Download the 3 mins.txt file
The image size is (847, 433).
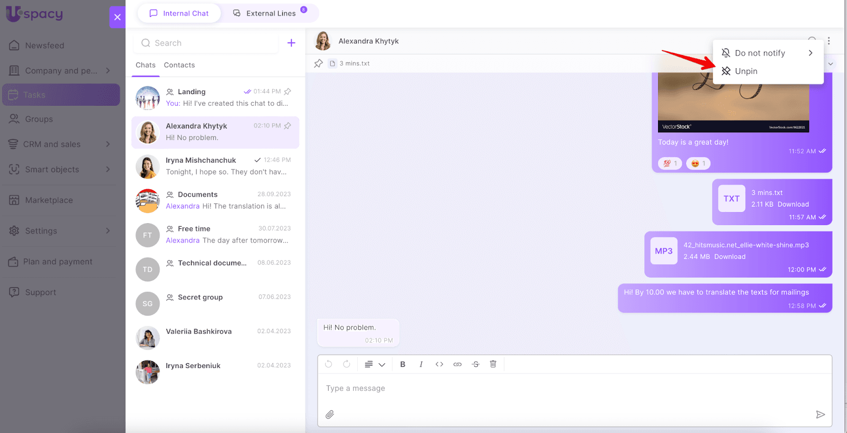[x=792, y=205]
